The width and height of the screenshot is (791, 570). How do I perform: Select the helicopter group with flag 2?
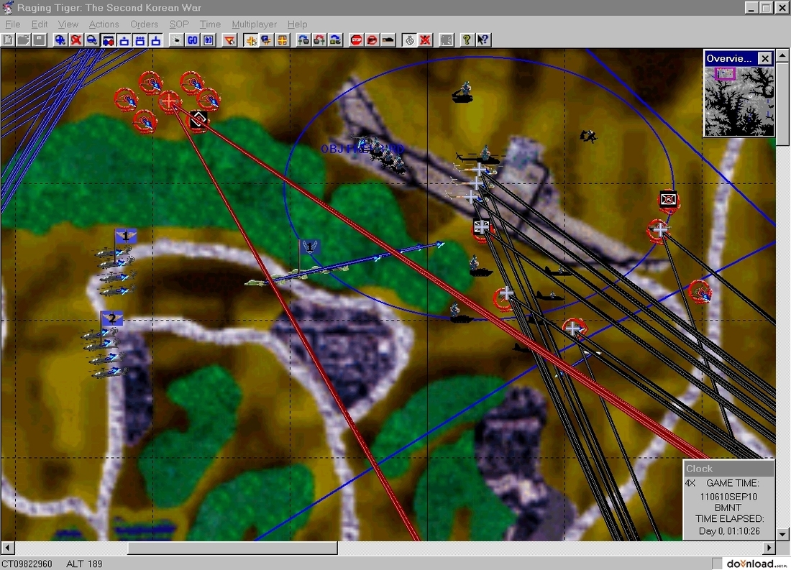[106, 345]
